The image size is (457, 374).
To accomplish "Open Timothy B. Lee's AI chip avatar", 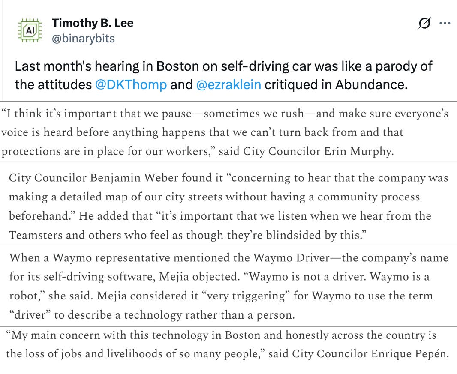I will pyautogui.click(x=30, y=30).
